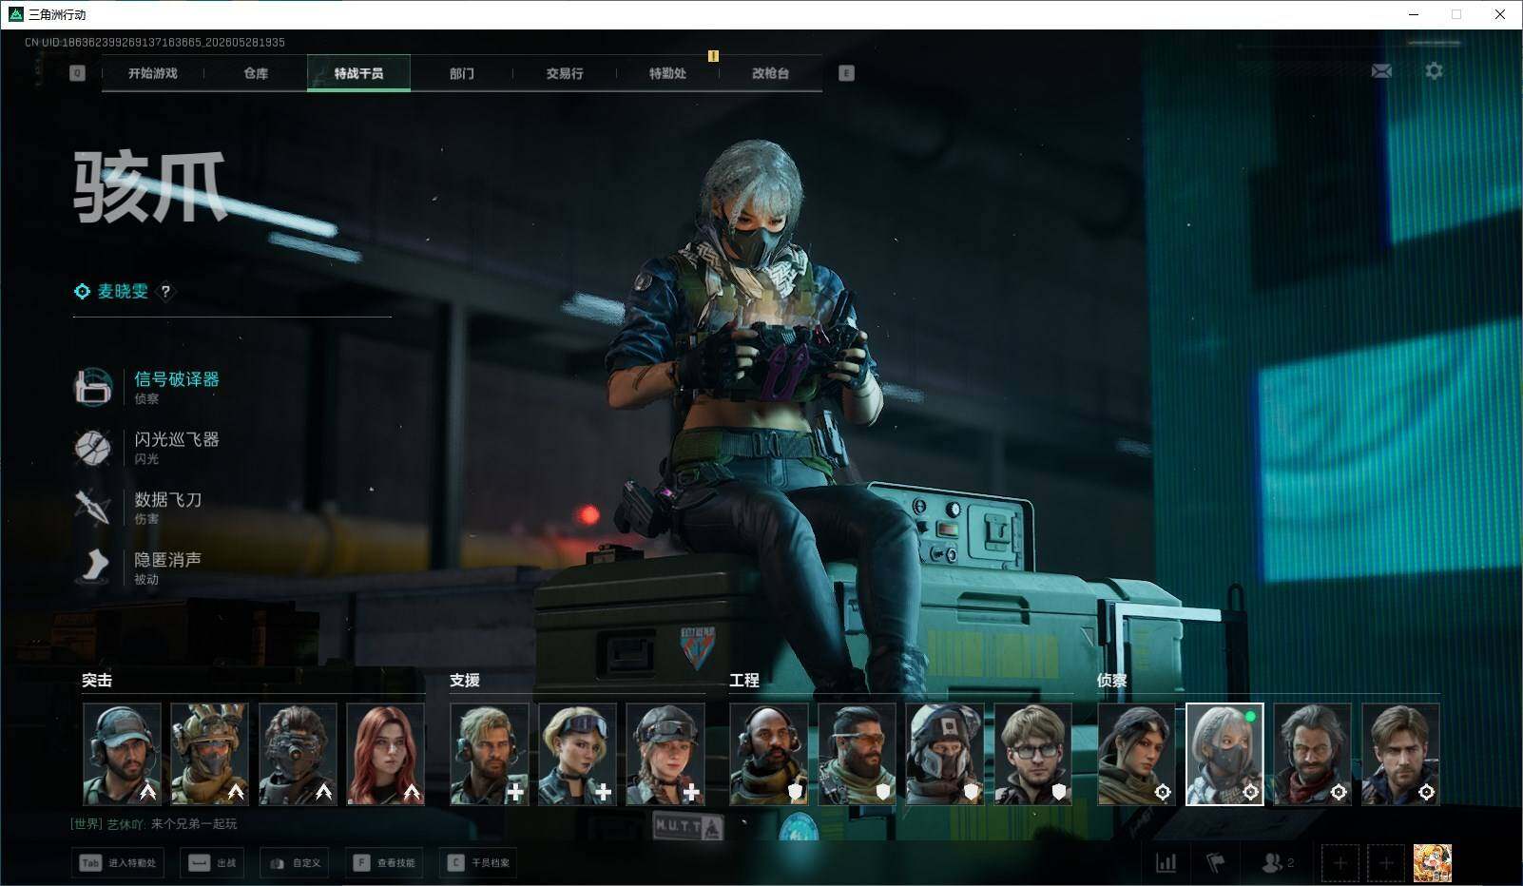
Task: Select the curly-haired glasses operator under 工程
Action: pos(1033,754)
